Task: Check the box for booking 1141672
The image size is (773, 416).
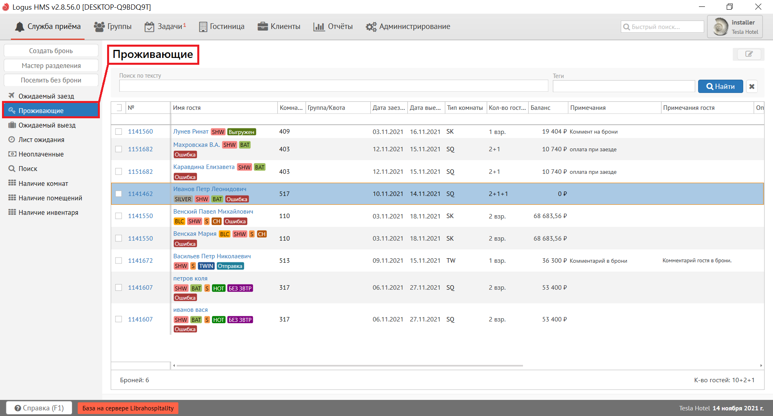Action: (119, 261)
